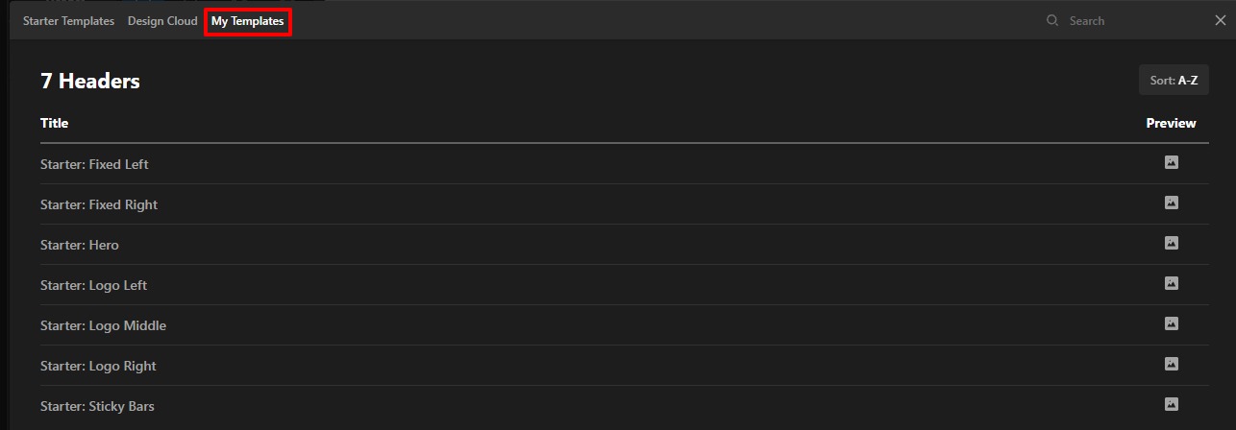Click preview icon for Starter: Logo Right
This screenshot has width=1236, height=430.
pos(1171,365)
